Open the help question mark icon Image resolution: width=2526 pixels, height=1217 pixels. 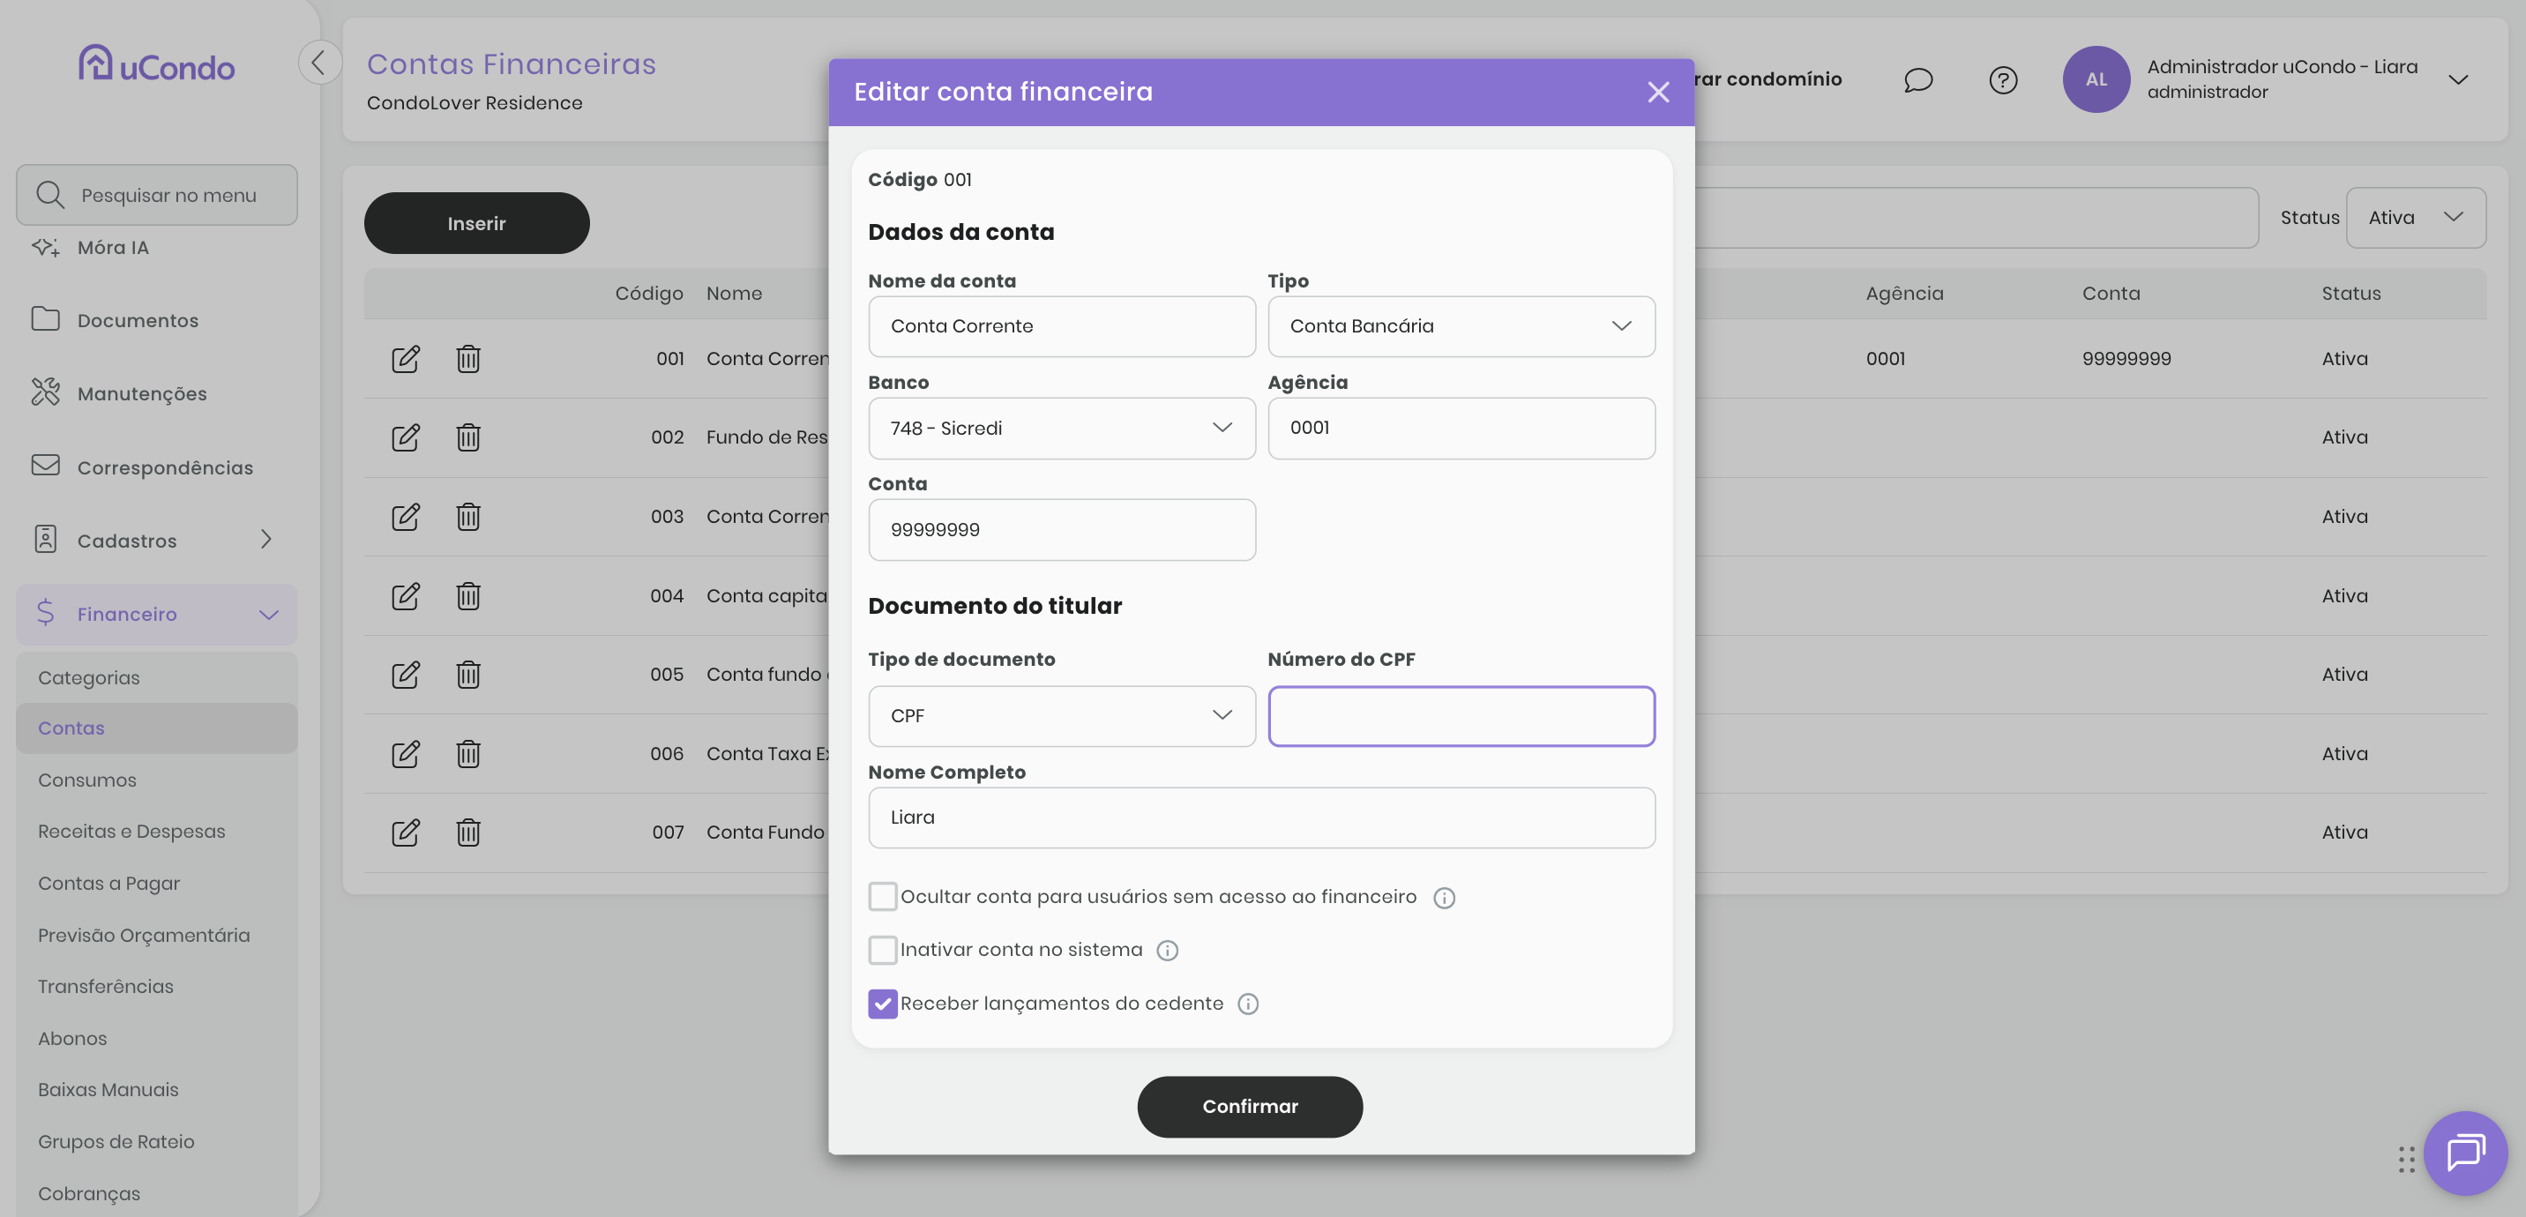2002,79
